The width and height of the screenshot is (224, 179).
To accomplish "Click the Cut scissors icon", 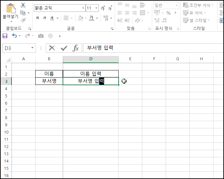I will (23, 5).
